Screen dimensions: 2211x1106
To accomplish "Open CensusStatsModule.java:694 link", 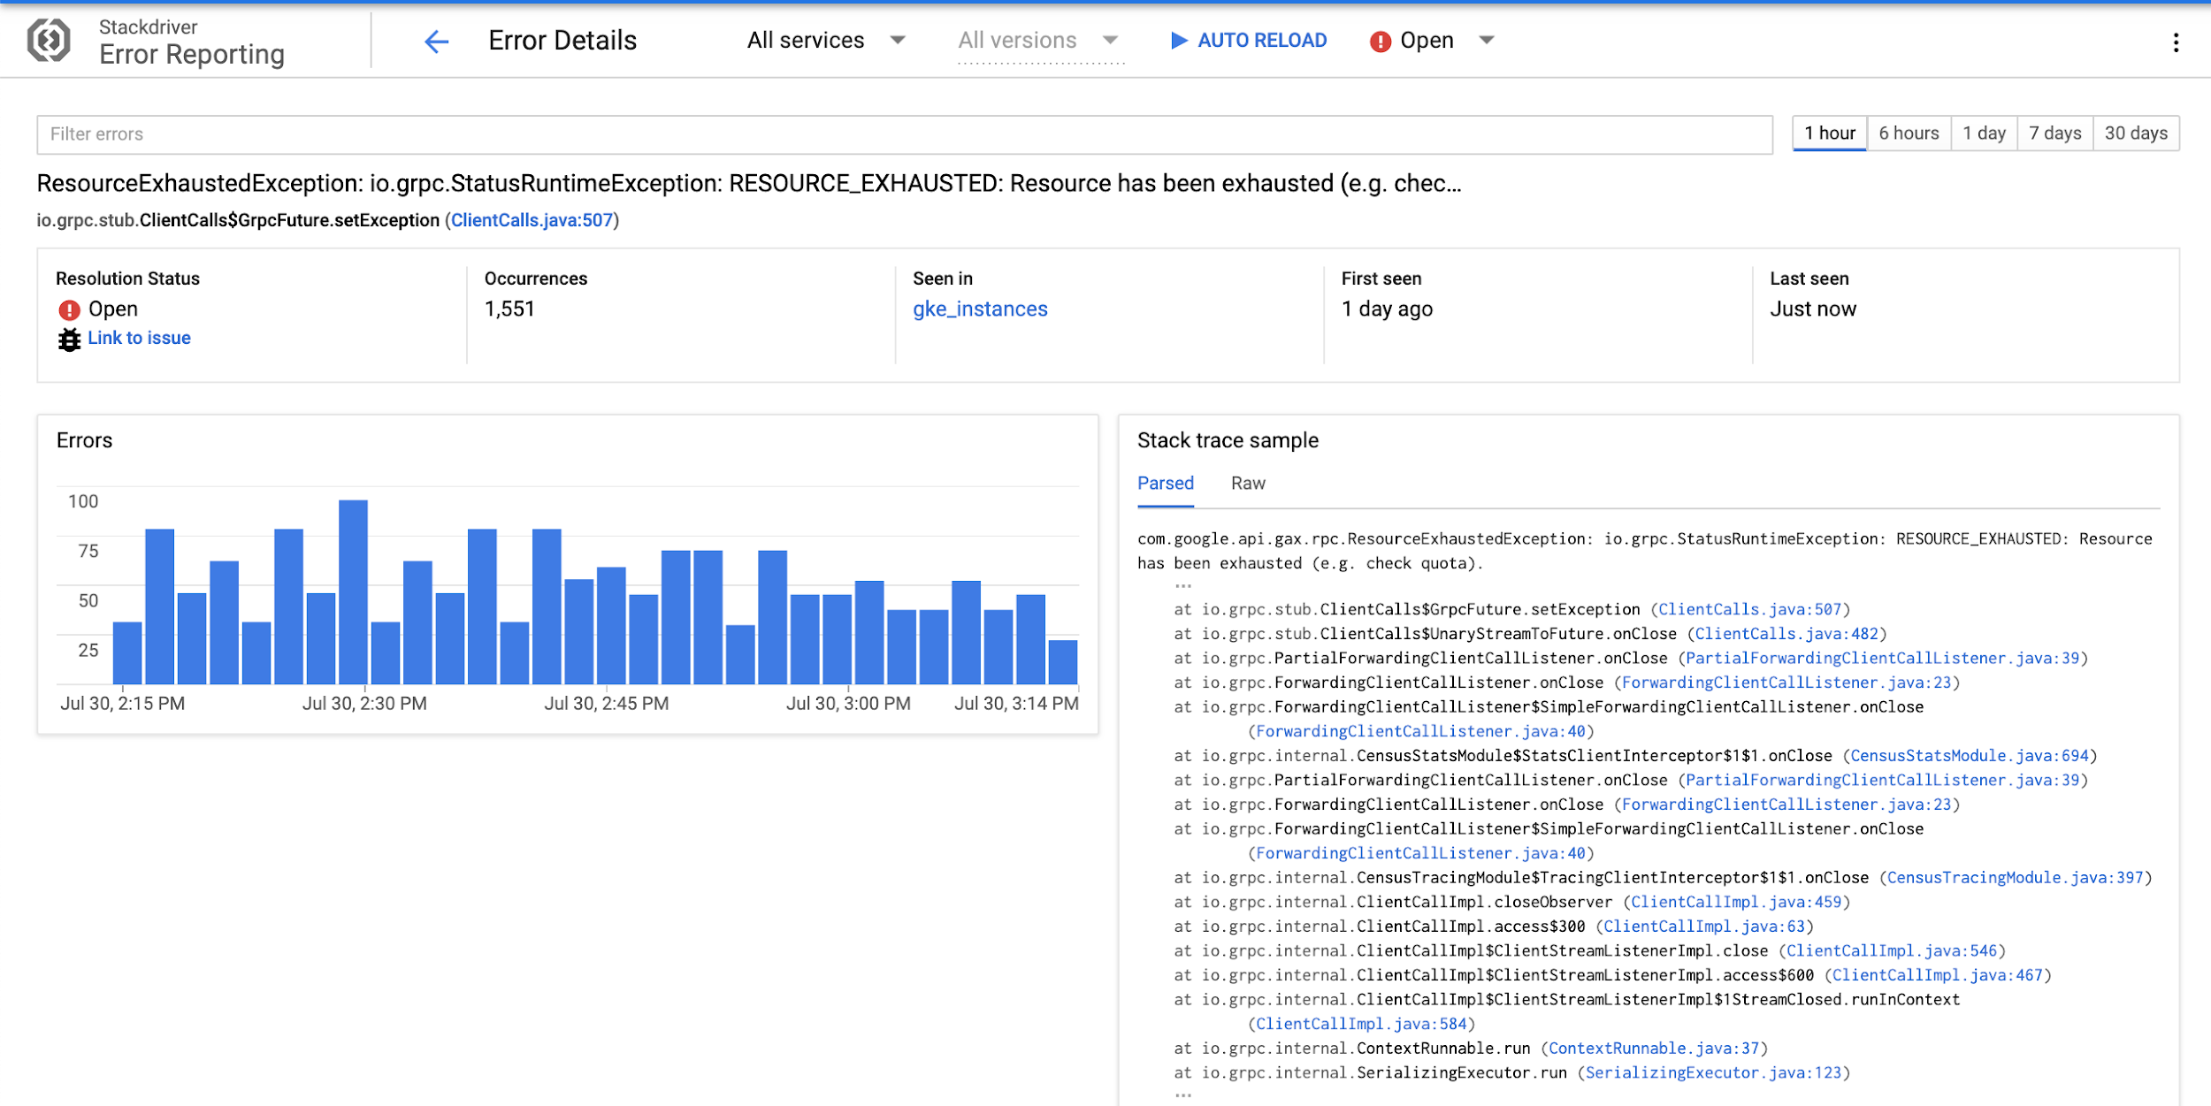I will [x=1970, y=756].
